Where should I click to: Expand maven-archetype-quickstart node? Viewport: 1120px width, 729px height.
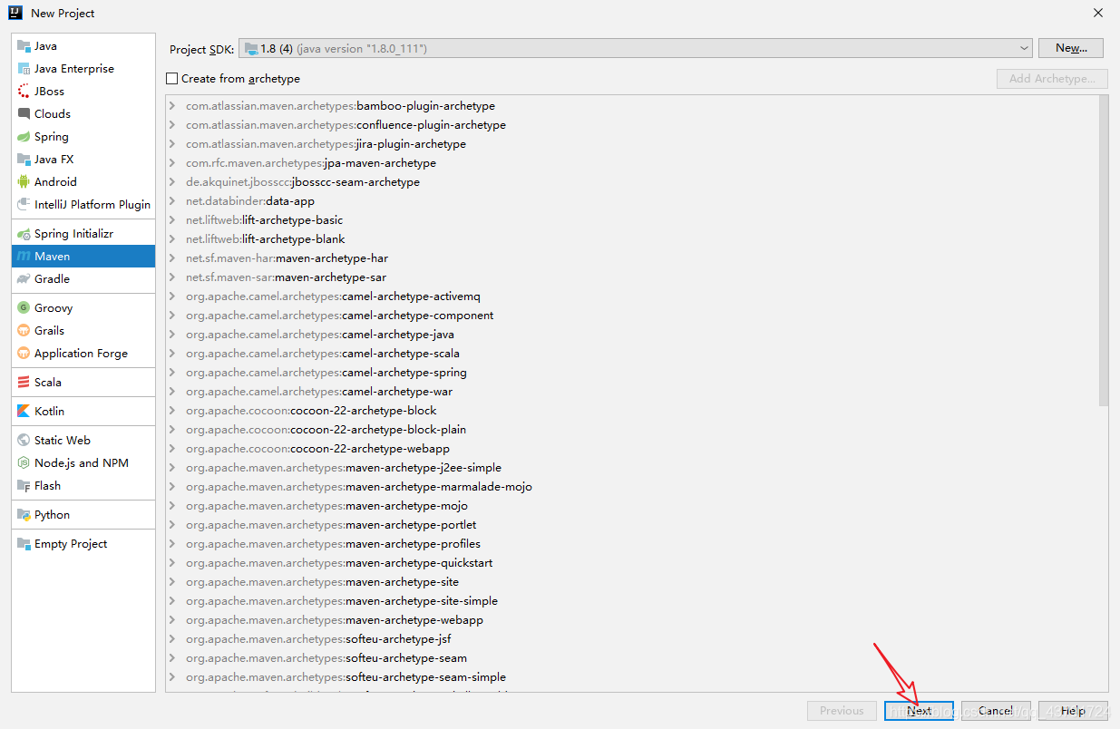click(x=172, y=563)
